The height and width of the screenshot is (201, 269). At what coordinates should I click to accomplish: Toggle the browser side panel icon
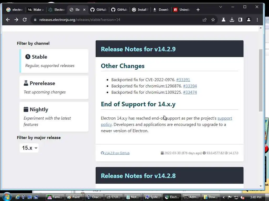[x=240, y=20]
